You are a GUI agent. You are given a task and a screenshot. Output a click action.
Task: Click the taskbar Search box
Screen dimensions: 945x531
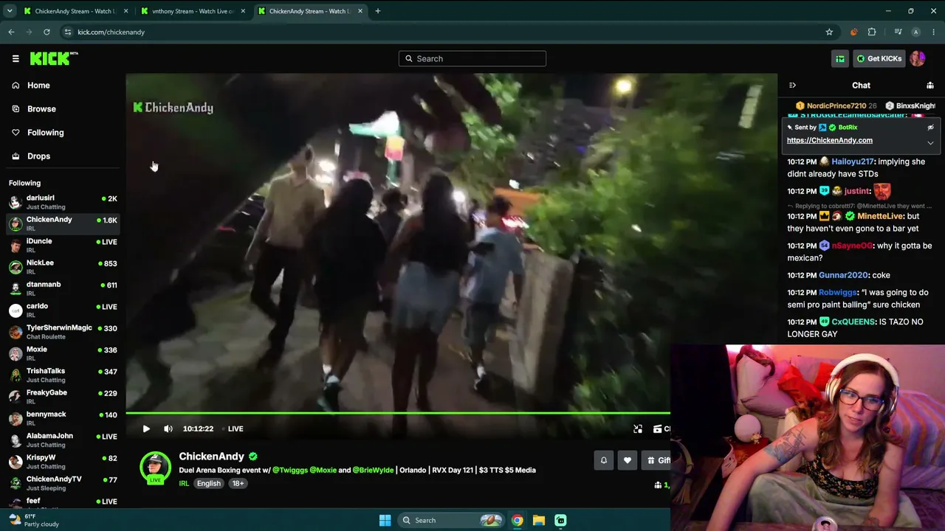[x=452, y=520]
